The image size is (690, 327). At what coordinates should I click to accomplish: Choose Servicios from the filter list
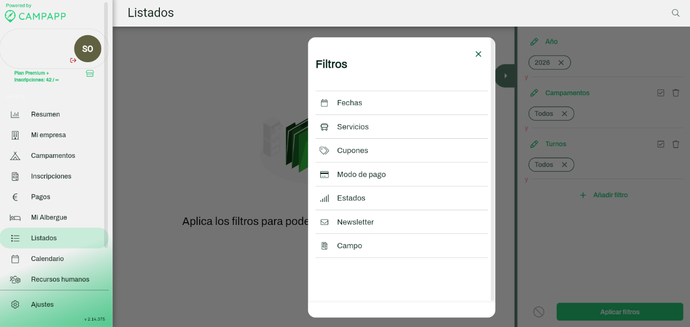[x=352, y=127]
